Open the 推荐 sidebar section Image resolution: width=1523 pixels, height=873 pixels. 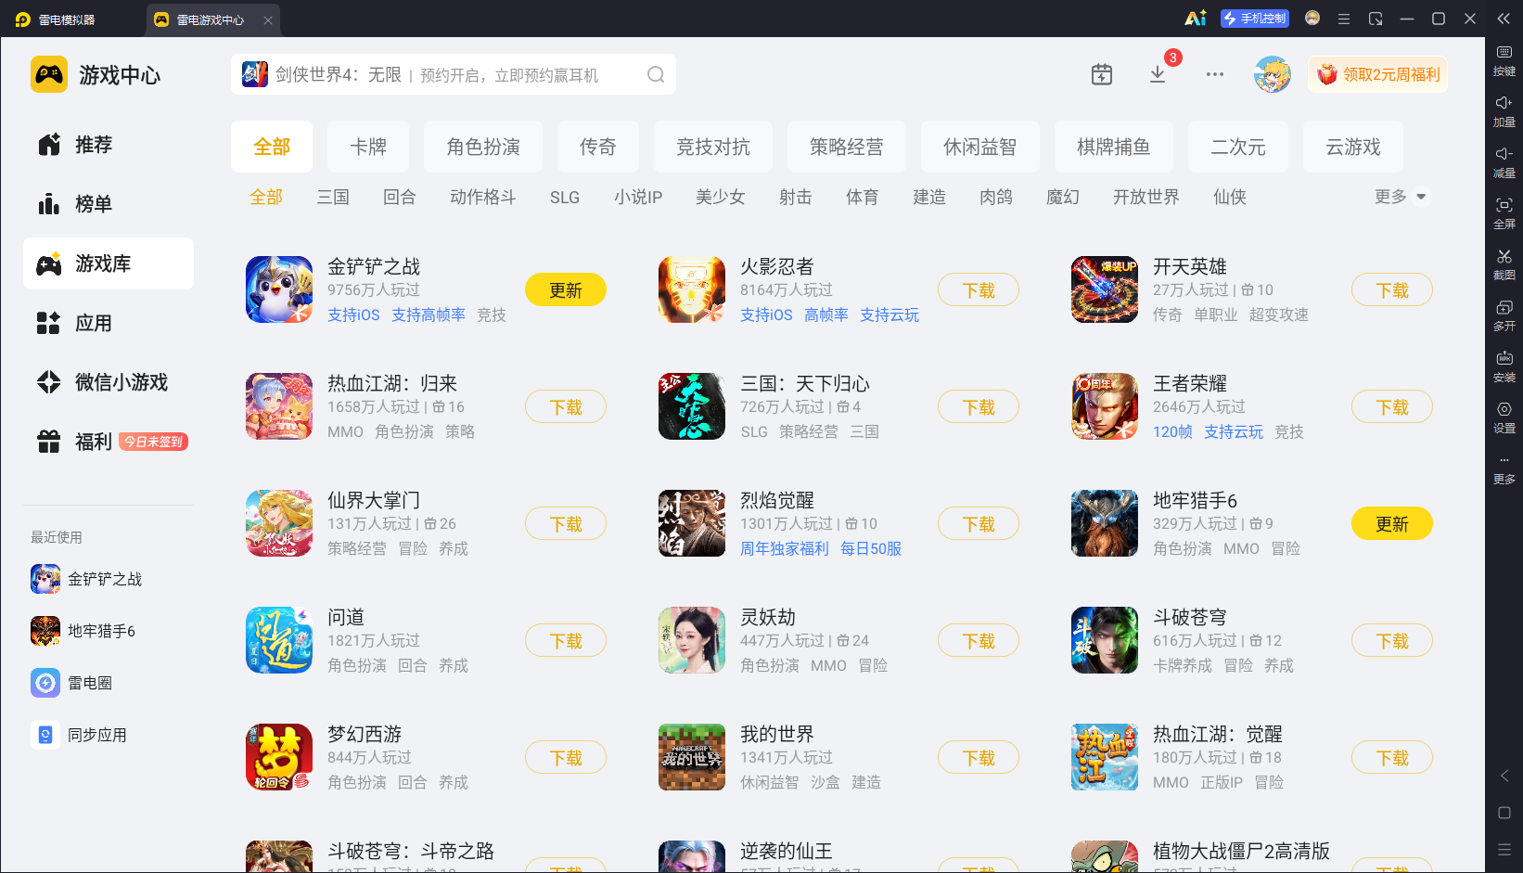pos(108,145)
